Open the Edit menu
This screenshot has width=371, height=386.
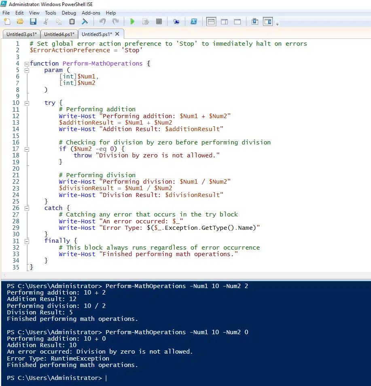pyautogui.click(x=19, y=13)
